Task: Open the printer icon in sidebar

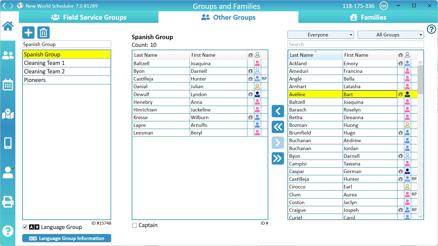Action: tap(8, 202)
